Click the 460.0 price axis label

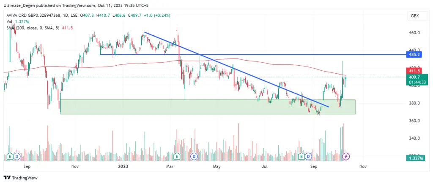414,33
